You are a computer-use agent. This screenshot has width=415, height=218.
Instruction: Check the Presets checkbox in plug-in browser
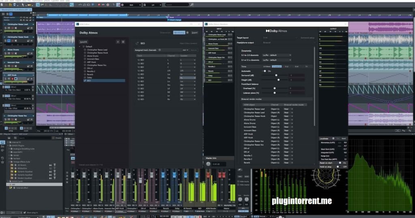53,138
